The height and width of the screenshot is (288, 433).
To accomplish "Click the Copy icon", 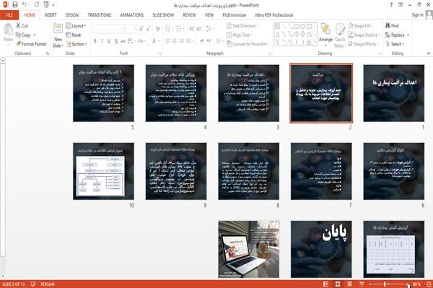I will click(18, 35).
